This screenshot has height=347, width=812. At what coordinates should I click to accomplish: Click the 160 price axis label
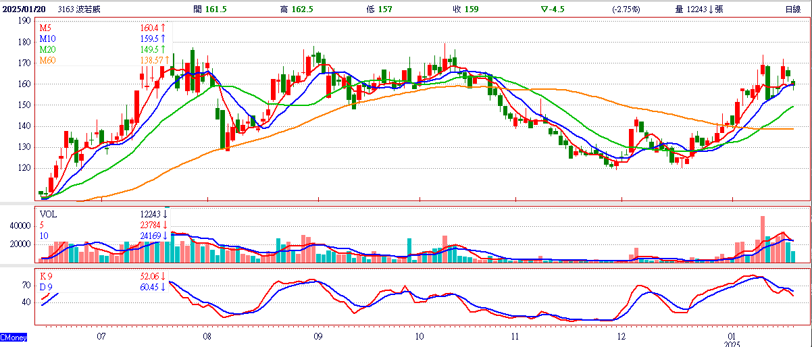[24, 84]
